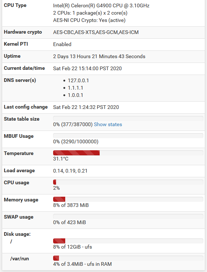Click the Current date/time value

(88, 68)
